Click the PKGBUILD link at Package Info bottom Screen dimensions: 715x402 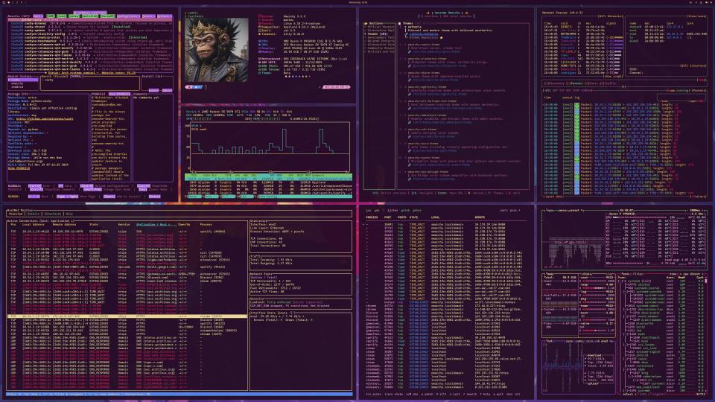click(x=18, y=168)
